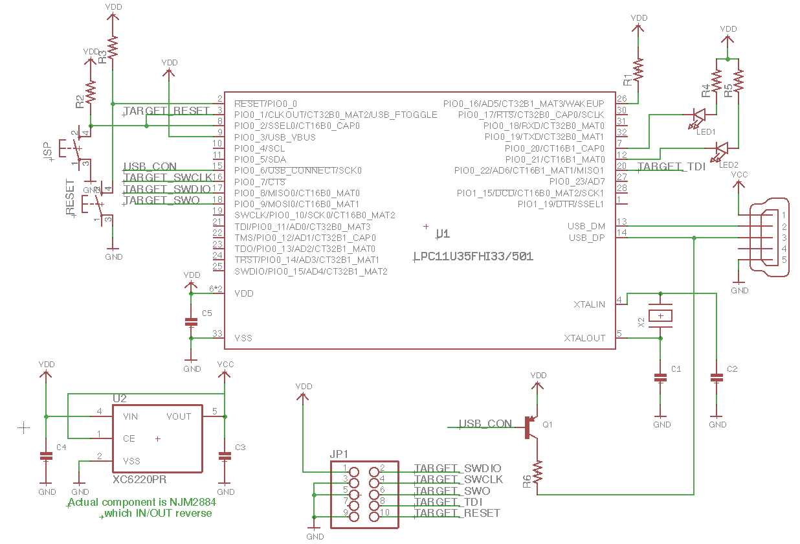Click the LPC11U35FHI33/501 part name
Image resolution: width=800 pixels, height=544 pixels.
click(x=473, y=256)
